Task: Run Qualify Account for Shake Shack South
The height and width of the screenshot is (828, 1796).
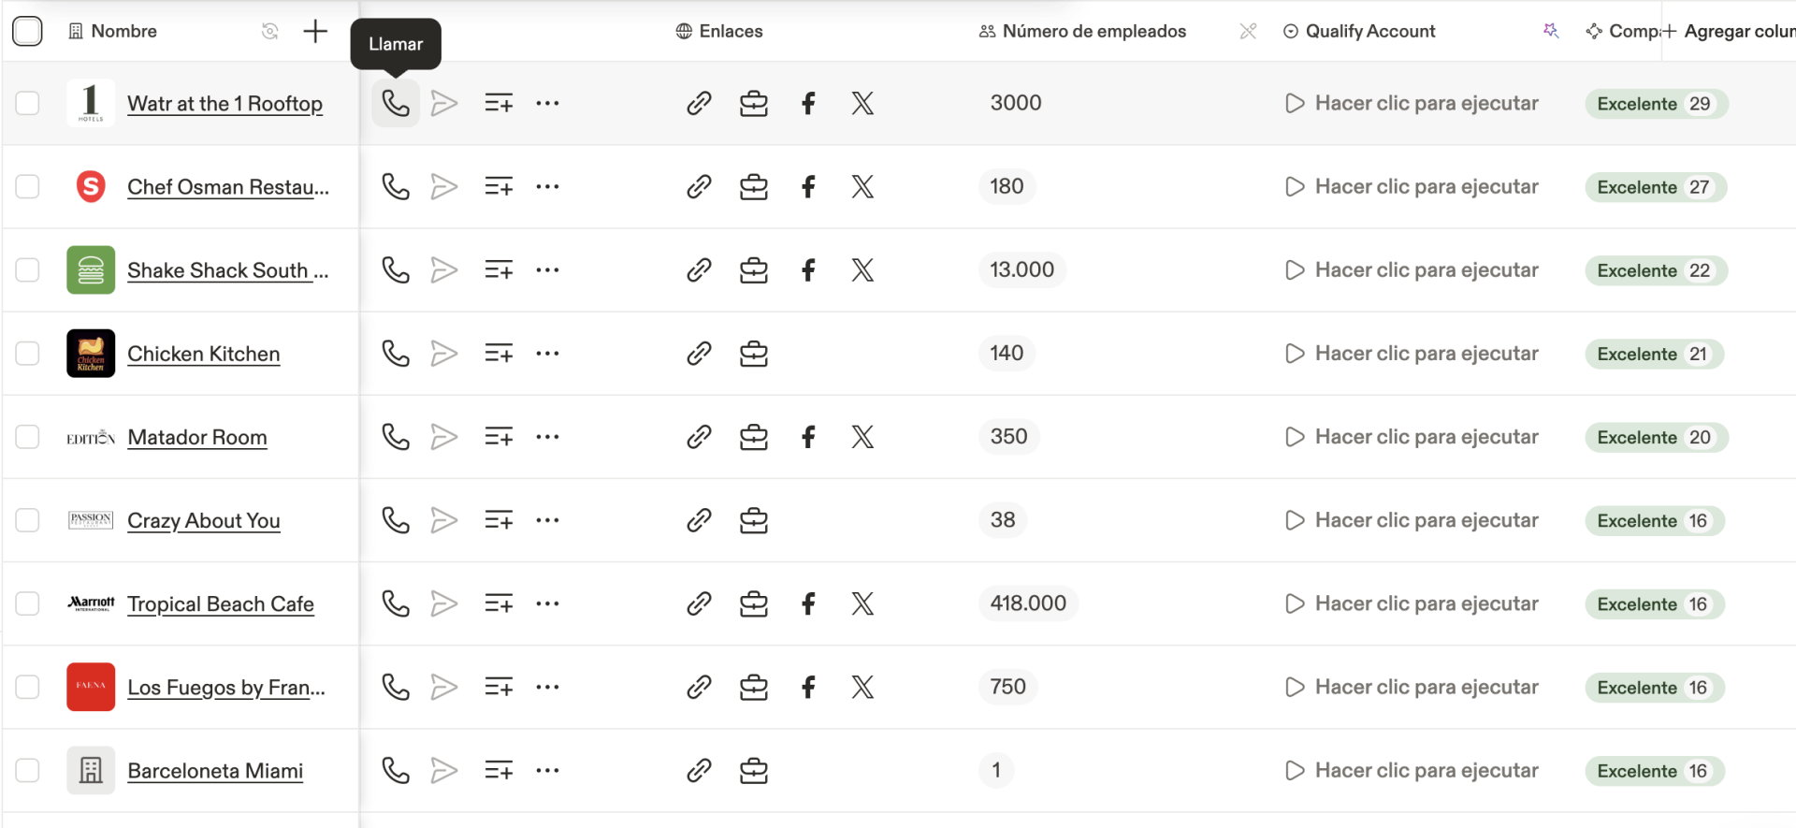Action: click(1412, 270)
